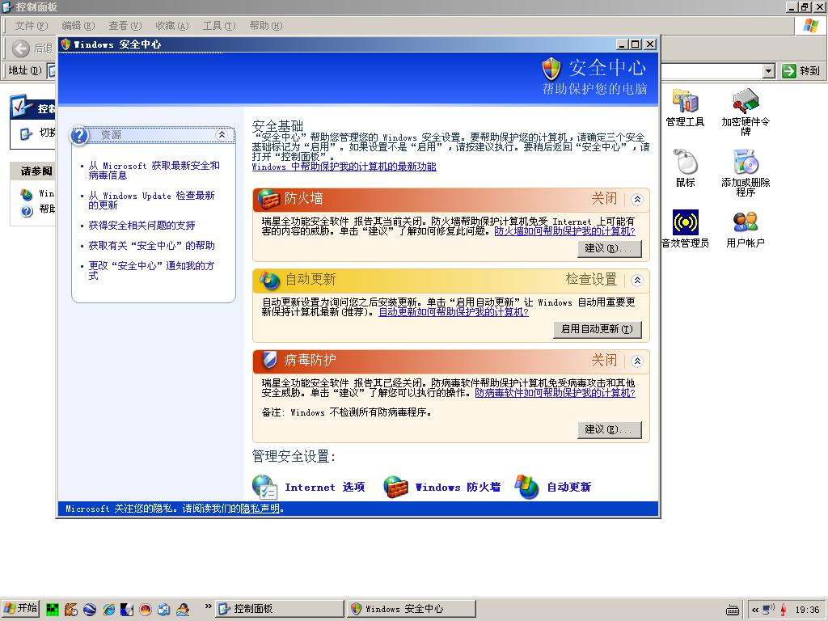Open the 自动更新 globe icon at the bottom
Image resolution: width=828 pixels, height=621 pixels.
(x=527, y=487)
